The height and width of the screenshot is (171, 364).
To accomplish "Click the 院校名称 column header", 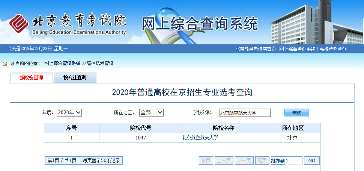I will click(224, 128).
